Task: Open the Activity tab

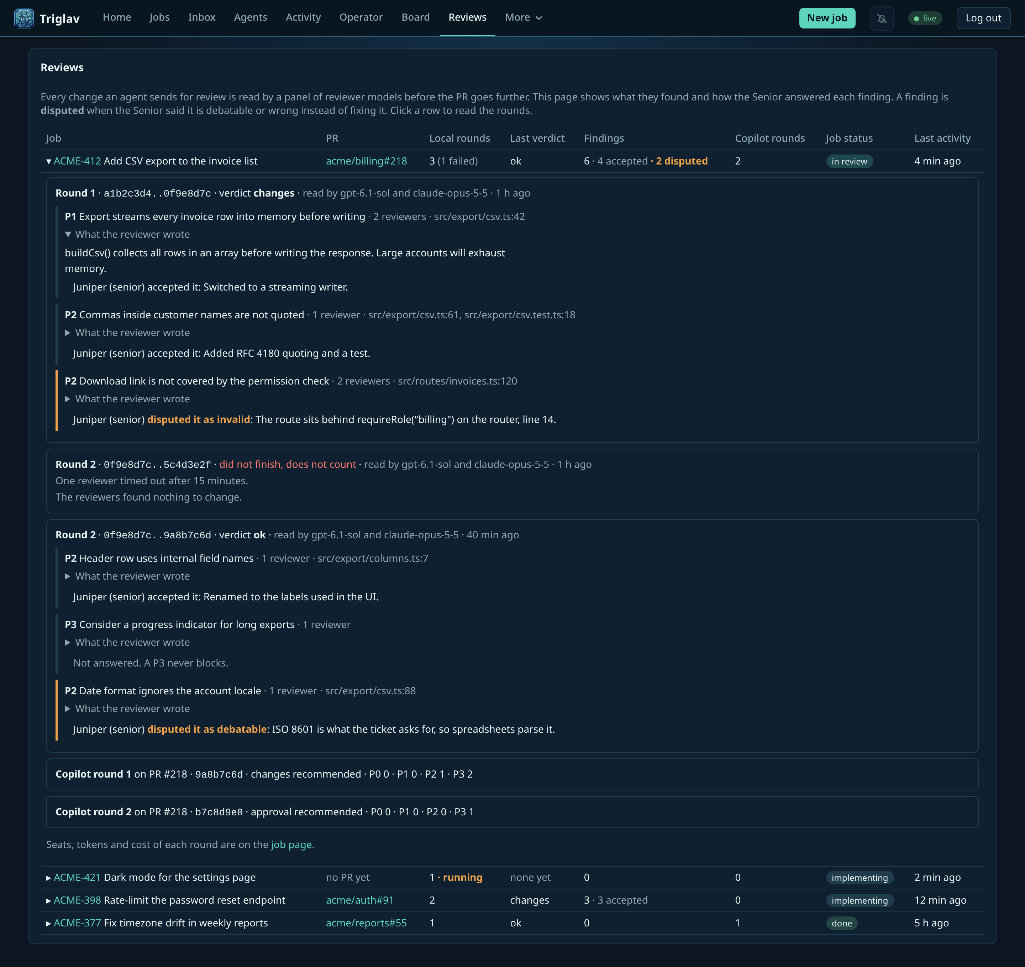Action: tap(303, 17)
